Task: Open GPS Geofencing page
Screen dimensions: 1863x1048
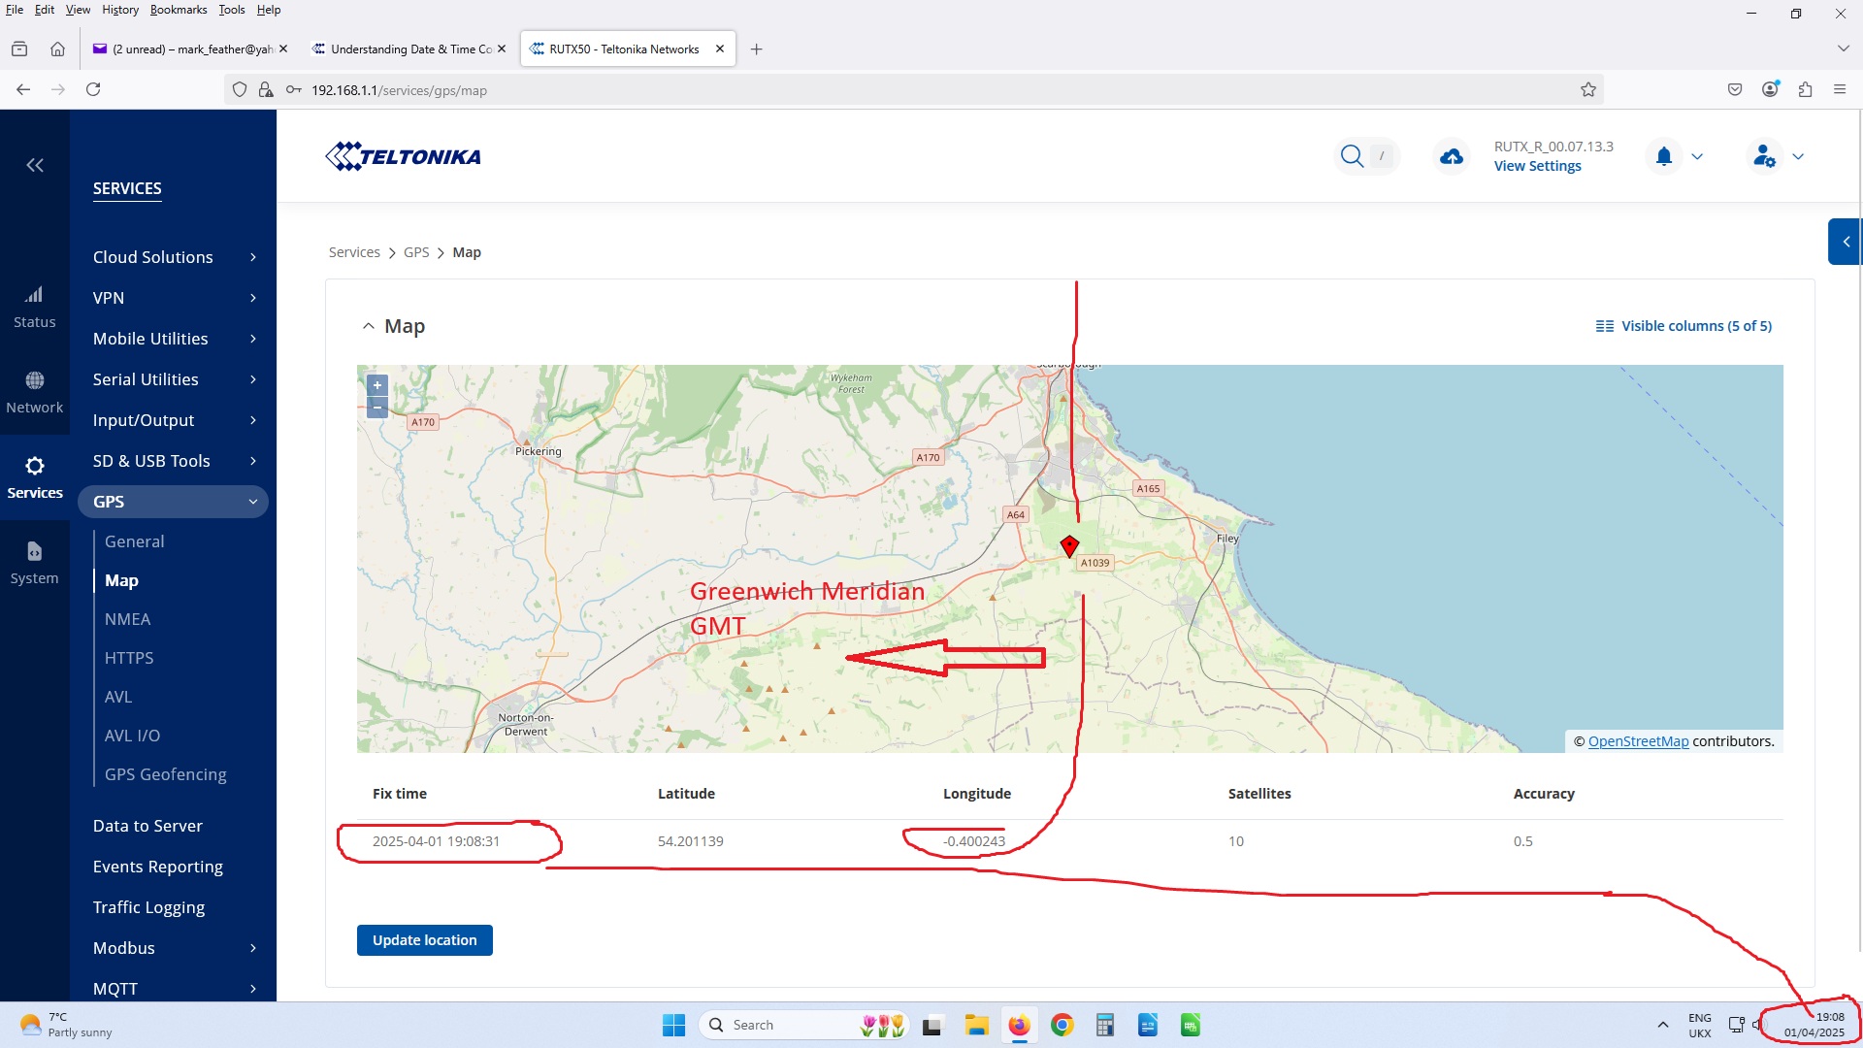Action: click(165, 774)
